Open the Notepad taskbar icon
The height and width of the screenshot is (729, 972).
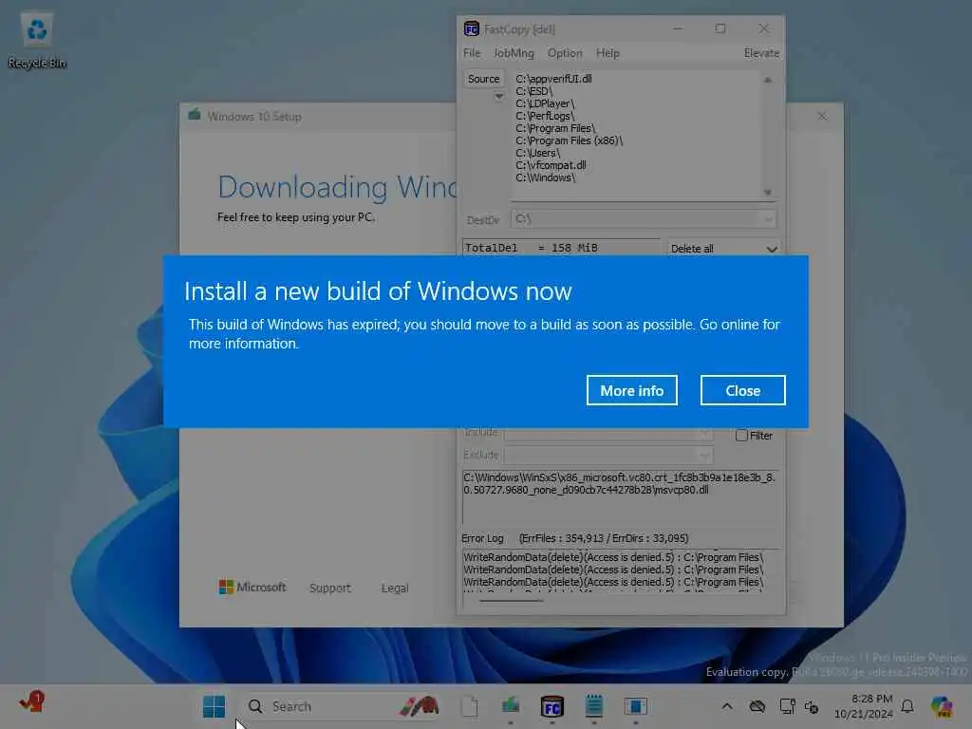pos(594,706)
